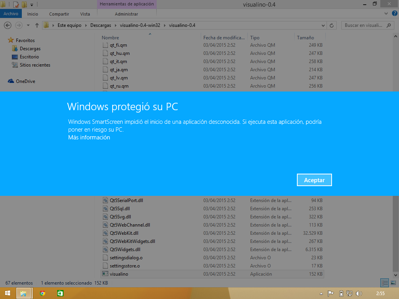399x299 pixels.
Task: Click visualino-0.4 breadcrumb segment
Action: tap(182, 25)
